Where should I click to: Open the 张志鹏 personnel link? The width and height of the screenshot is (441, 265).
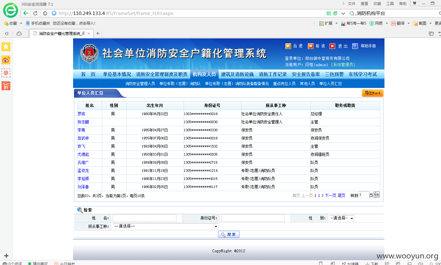[83, 122]
